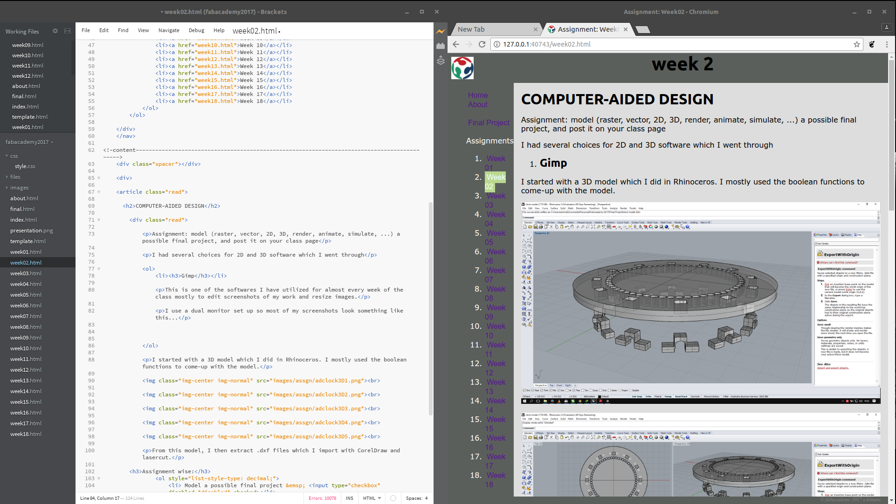Click the split view icon in Working Files
Viewport: 896px width, 504px height.
67,31
